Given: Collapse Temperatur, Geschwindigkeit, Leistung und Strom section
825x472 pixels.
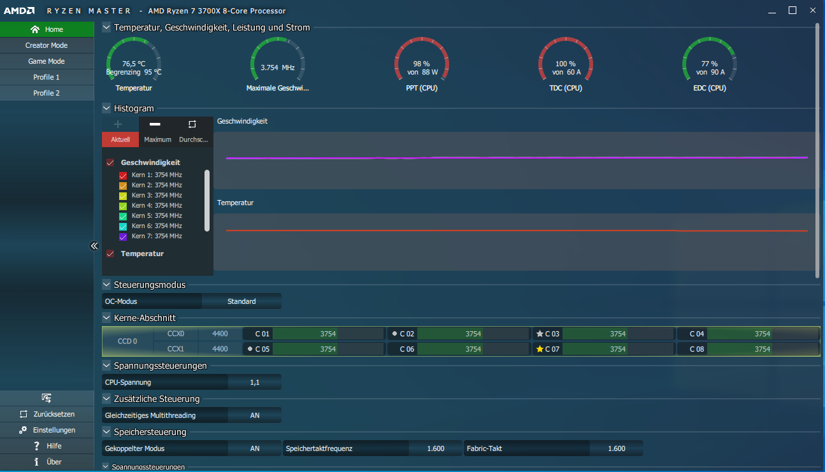Looking at the screenshot, I should pos(106,27).
